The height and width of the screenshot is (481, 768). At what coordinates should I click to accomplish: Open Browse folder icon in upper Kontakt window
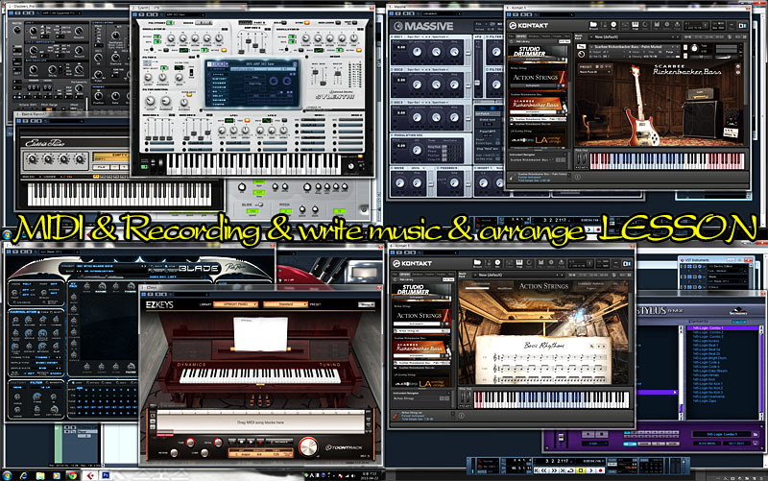pyautogui.click(x=593, y=25)
